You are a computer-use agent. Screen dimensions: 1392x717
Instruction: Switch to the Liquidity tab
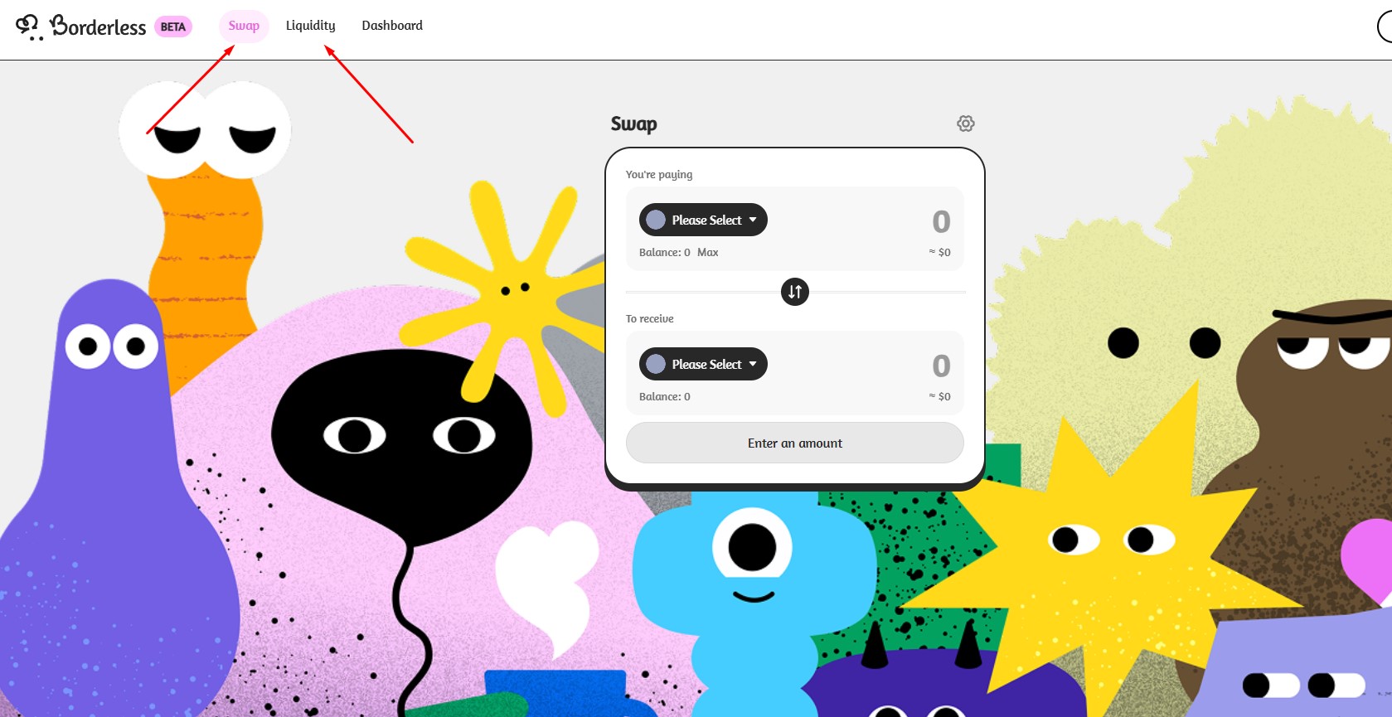point(310,26)
